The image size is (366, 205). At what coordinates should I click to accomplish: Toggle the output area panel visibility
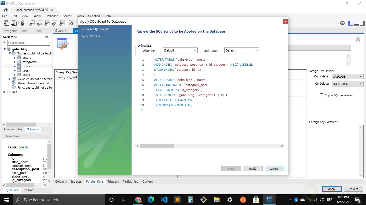coord(356,23)
